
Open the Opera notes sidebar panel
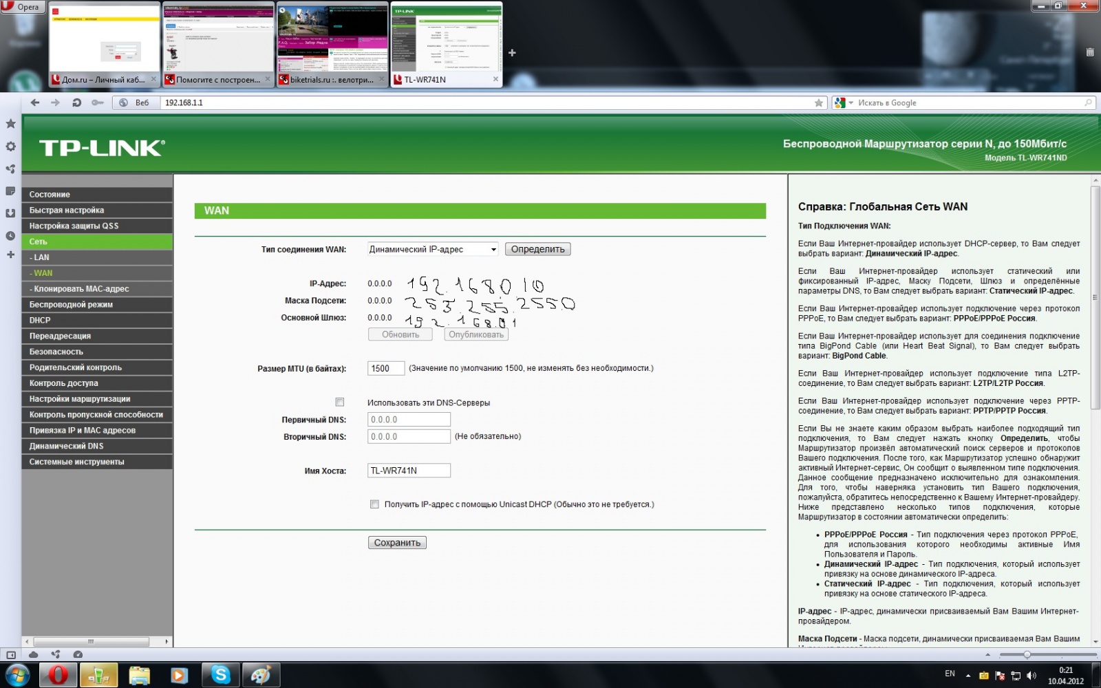pos(10,191)
